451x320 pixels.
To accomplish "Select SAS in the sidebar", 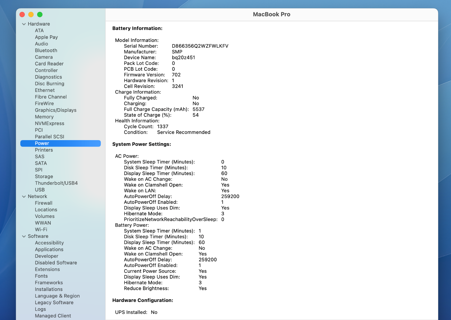I will click(x=39, y=156).
